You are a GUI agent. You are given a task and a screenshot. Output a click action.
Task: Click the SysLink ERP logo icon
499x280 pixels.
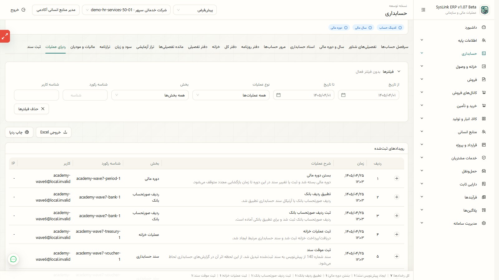(x=484, y=10)
